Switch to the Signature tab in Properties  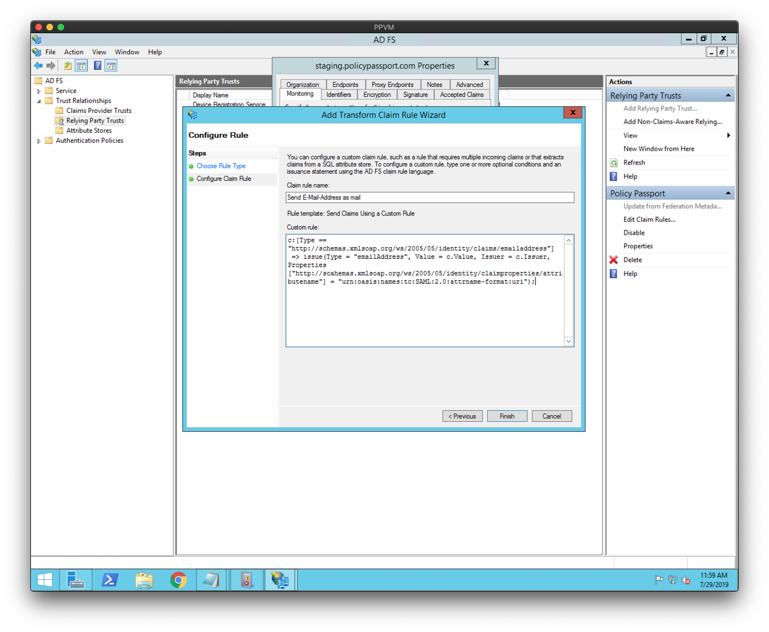(x=415, y=95)
